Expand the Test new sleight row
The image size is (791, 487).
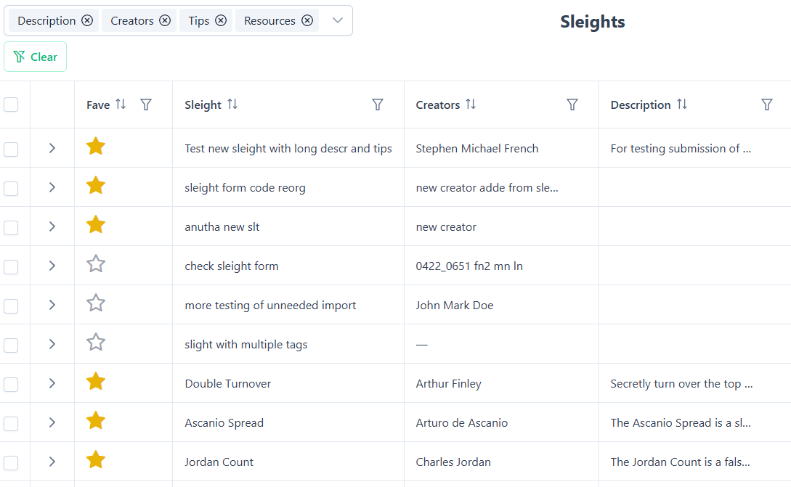point(52,149)
